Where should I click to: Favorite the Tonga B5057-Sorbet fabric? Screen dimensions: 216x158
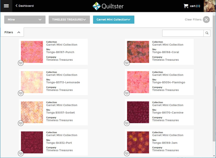click(21, 123)
